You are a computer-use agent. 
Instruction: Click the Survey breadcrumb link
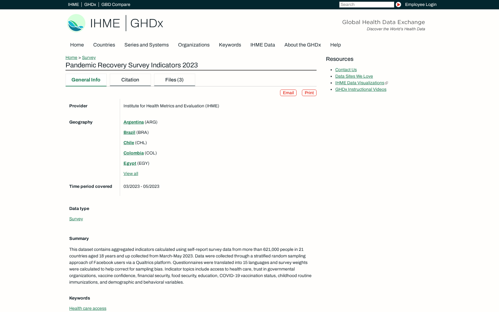click(x=89, y=57)
